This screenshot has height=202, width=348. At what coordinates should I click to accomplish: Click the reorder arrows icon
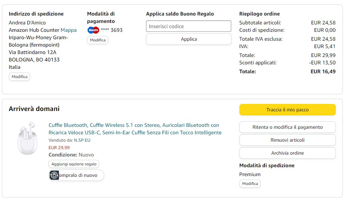[54, 175]
